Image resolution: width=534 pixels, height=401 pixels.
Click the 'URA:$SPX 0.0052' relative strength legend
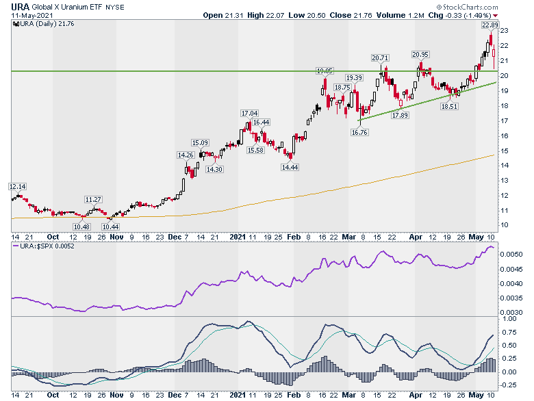pos(44,246)
